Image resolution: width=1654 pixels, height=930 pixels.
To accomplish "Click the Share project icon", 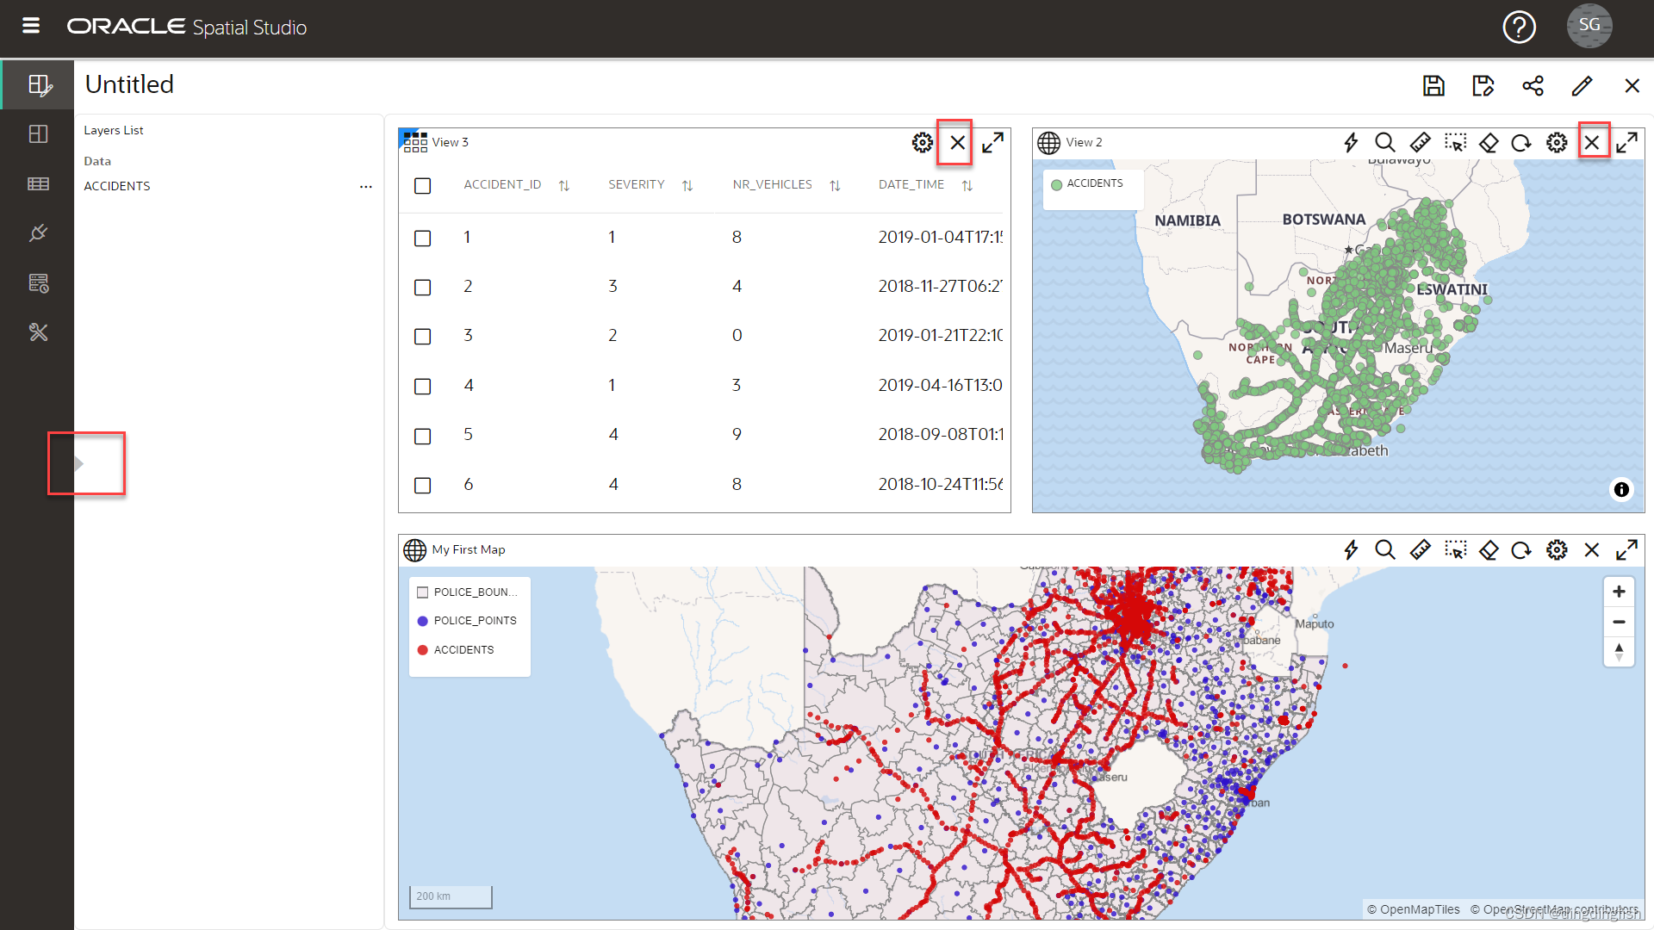I will (x=1533, y=85).
